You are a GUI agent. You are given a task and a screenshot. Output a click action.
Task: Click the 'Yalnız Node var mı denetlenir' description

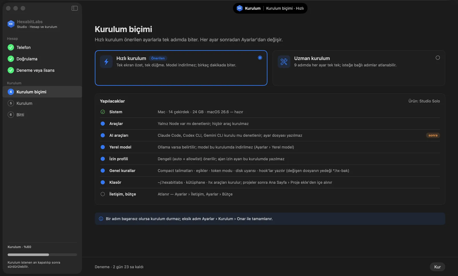click(203, 124)
